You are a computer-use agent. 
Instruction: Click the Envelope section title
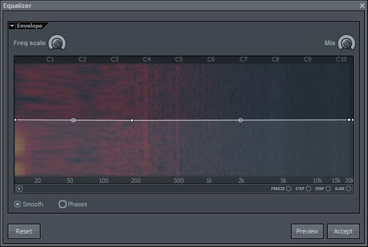coord(29,26)
